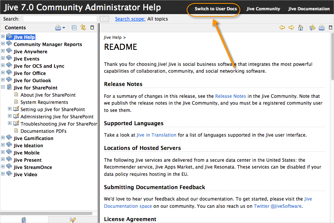The width and height of the screenshot is (334, 223).
Task: Print the README page using topic toolbar icon
Action: [322, 28]
